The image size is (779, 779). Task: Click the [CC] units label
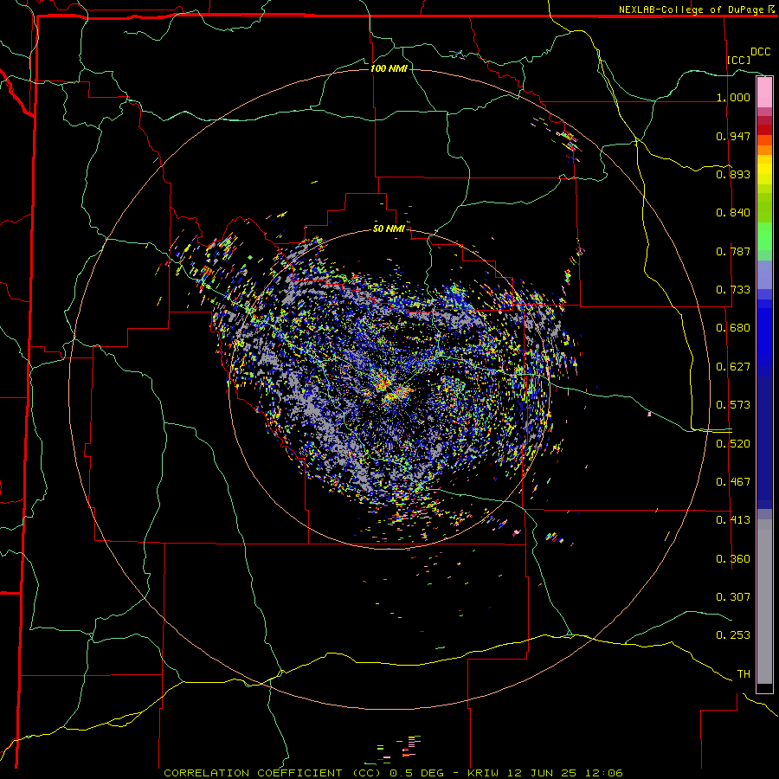(x=738, y=60)
